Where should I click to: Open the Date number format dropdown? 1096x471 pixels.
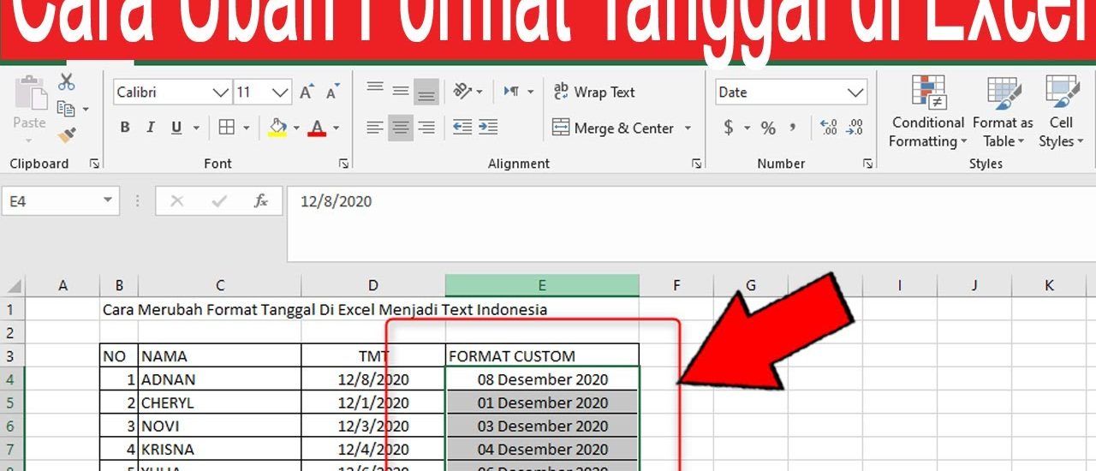[x=855, y=92]
